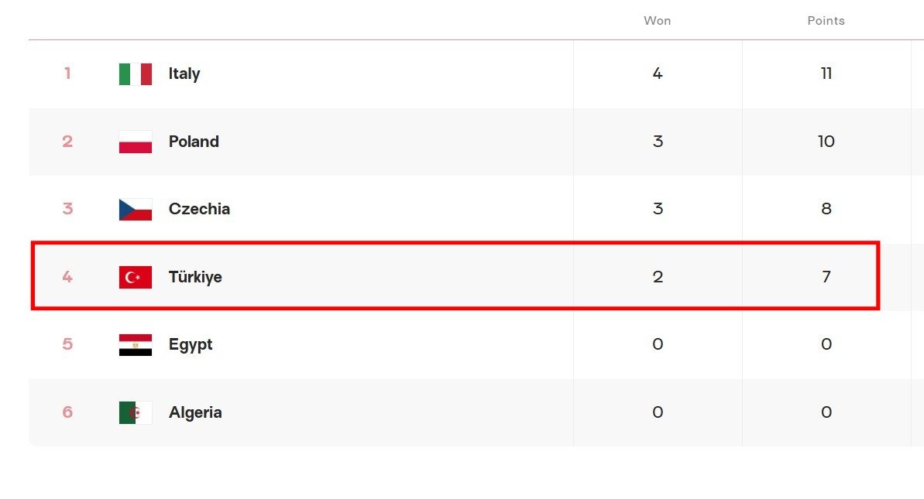Click Poland's points value of 10
This screenshot has height=499, width=924.
(826, 142)
